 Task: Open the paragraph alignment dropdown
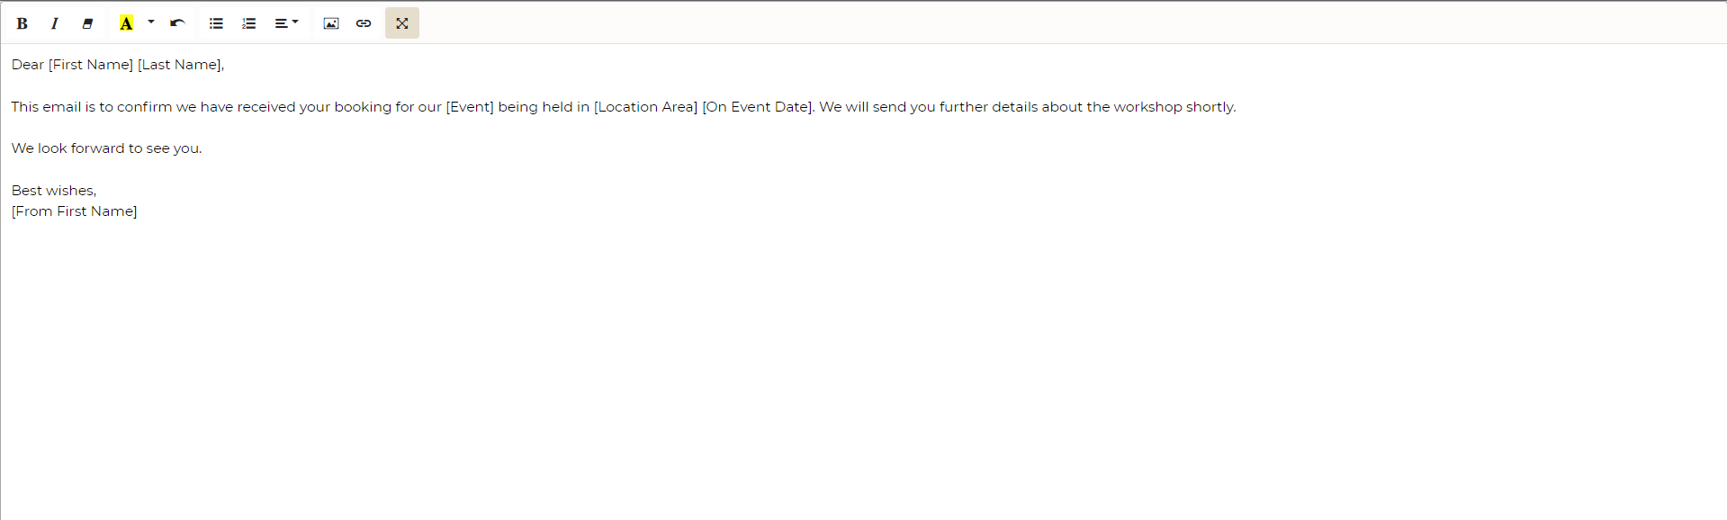tap(286, 23)
